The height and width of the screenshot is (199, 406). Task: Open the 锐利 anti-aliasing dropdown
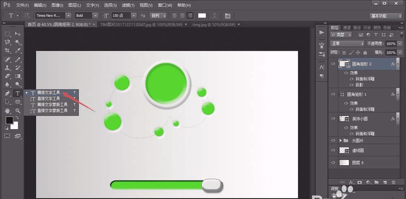[x=158, y=15]
